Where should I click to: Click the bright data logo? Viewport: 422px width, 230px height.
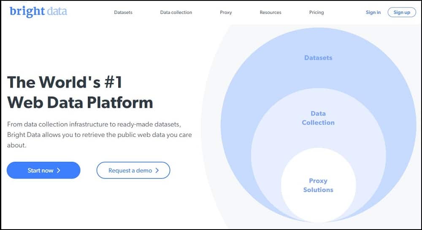click(x=38, y=11)
